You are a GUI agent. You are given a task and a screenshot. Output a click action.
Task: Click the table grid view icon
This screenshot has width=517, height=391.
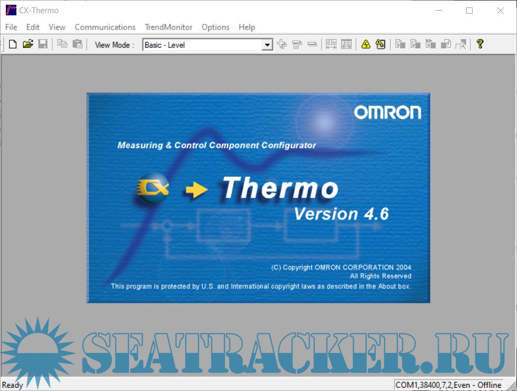(346, 45)
